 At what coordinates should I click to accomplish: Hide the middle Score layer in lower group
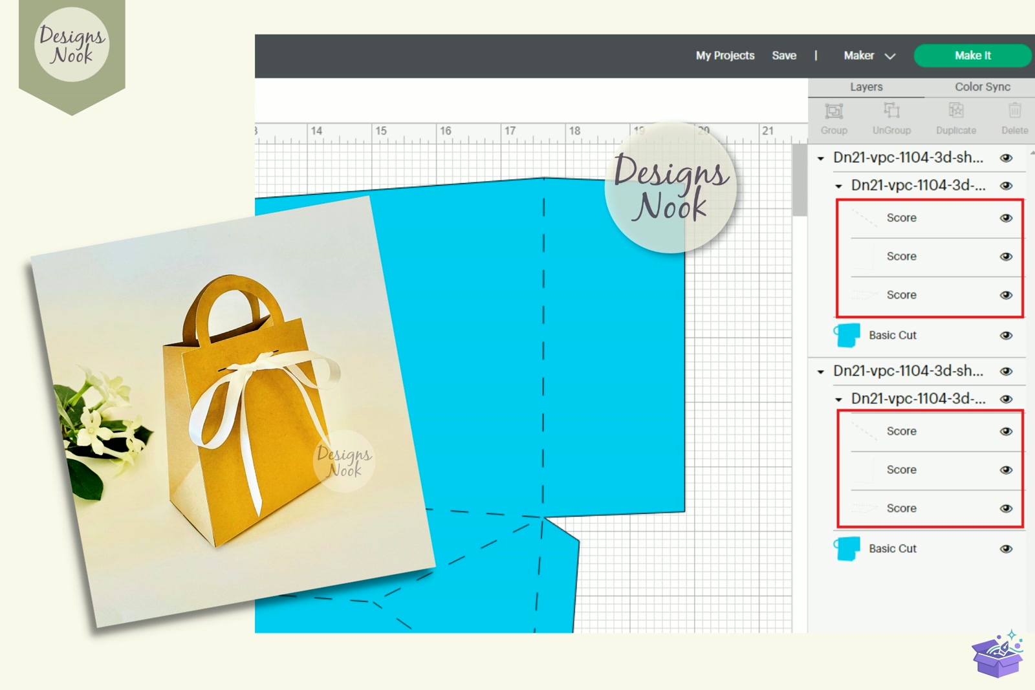pos(1006,470)
